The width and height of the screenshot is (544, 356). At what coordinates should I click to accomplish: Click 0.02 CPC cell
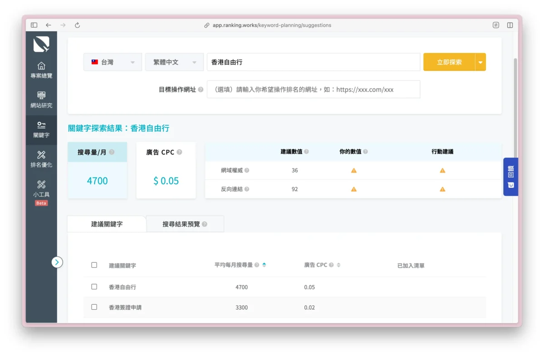(310, 307)
